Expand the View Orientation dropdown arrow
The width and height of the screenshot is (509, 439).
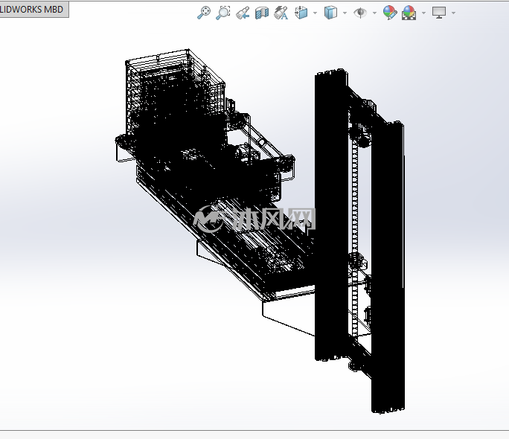click(315, 13)
